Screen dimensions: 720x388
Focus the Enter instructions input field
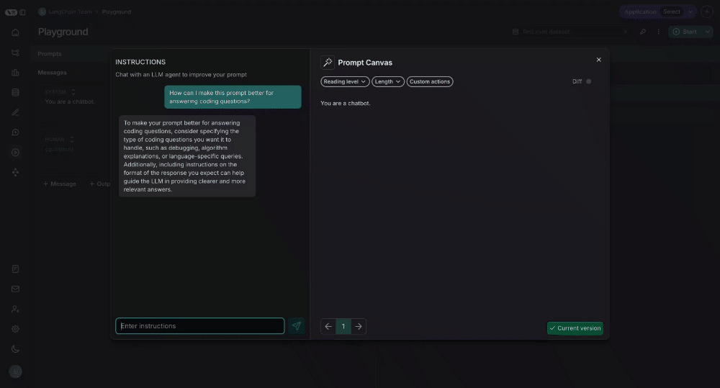point(200,326)
